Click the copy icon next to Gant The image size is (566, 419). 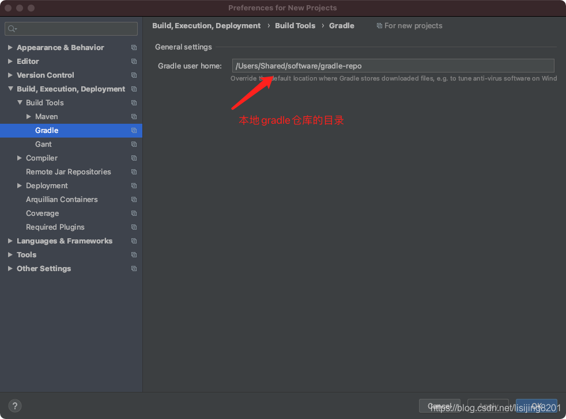coord(134,144)
